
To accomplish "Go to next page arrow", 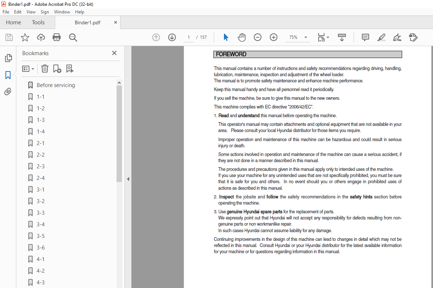I will (x=172, y=37).
